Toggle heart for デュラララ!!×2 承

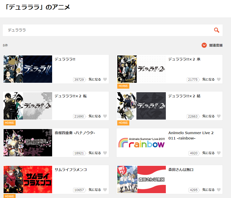click(x=219, y=79)
